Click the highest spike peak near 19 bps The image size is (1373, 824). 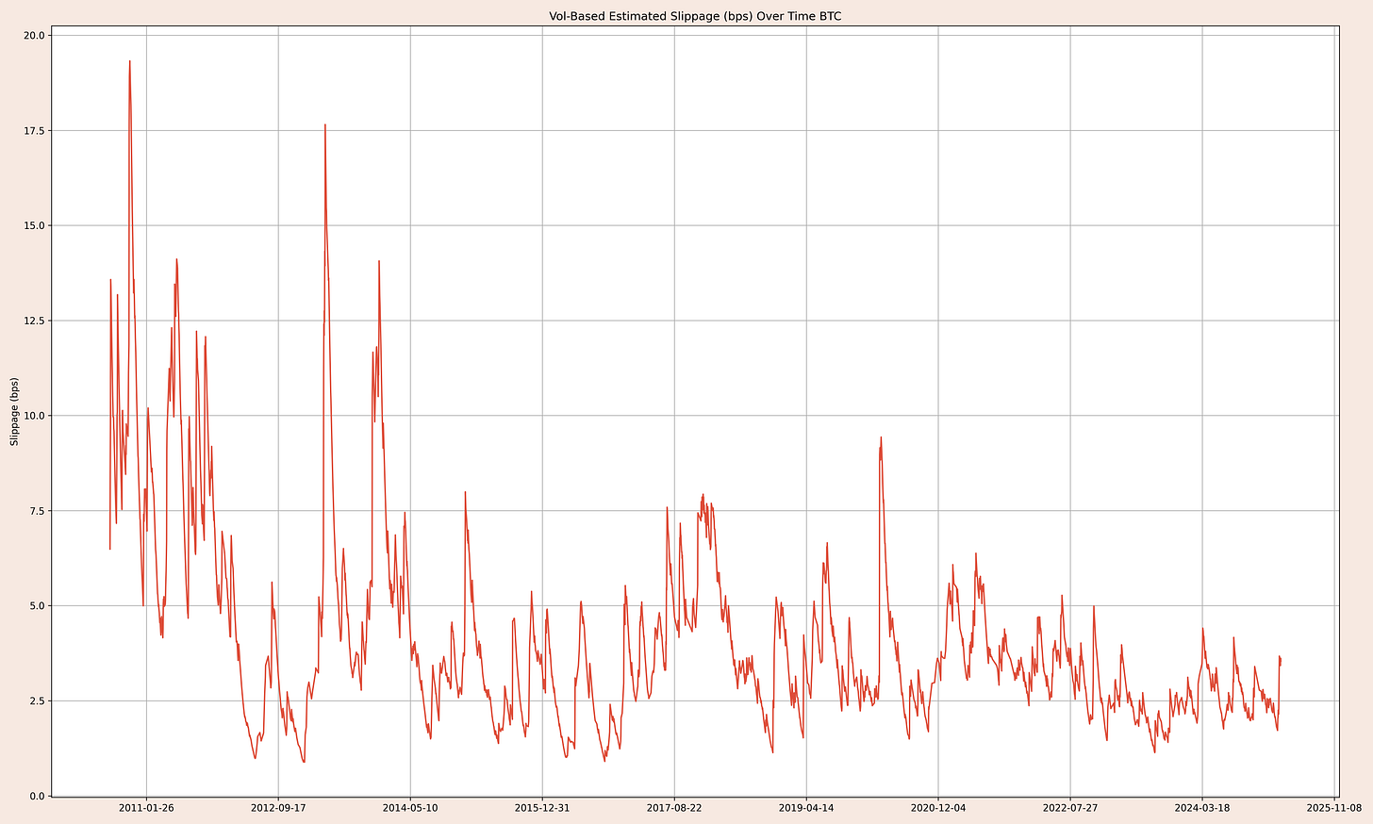pos(130,61)
